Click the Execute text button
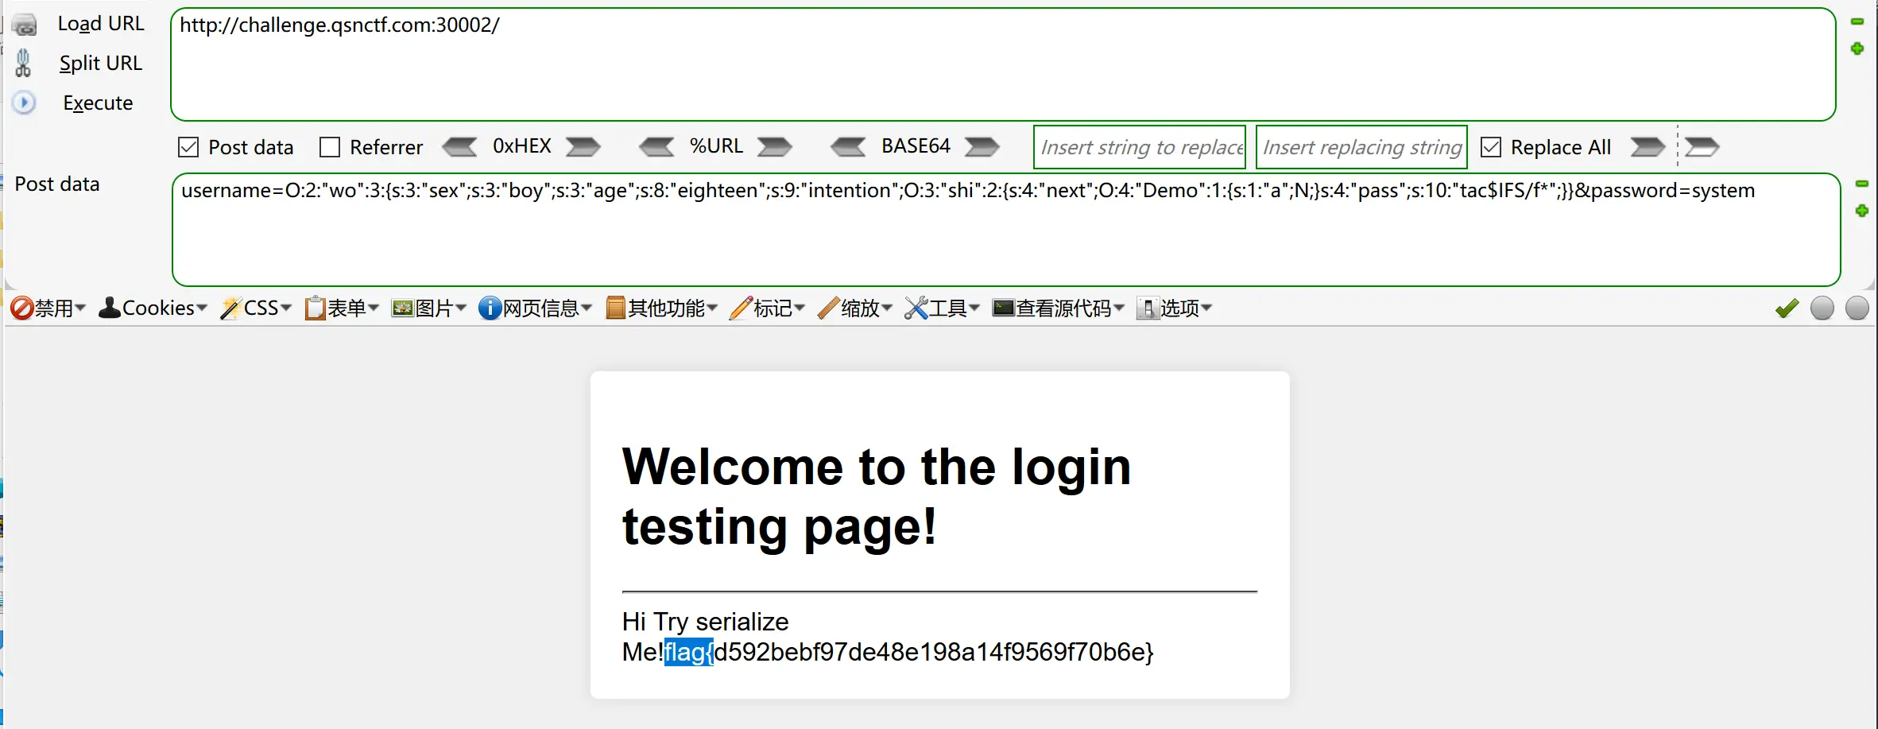The image size is (1878, 729). (x=98, y=103)
